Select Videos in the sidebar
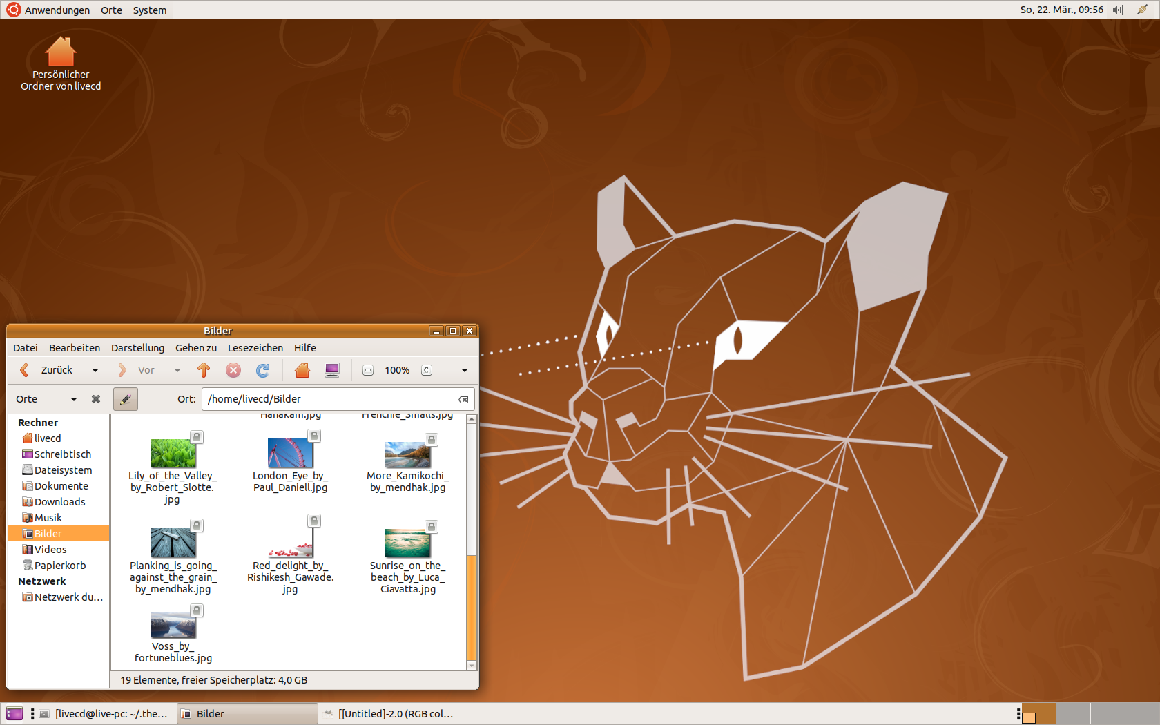Image resolution: width=1160 pixels, height=725 pixels. (x=59, y=550)
